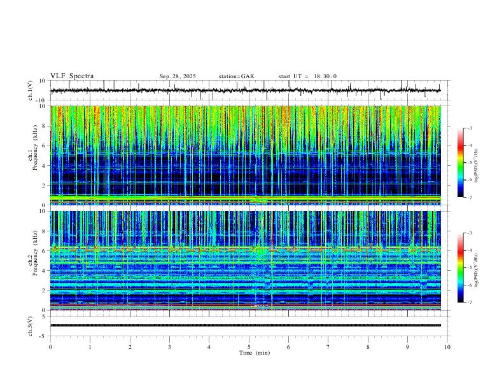Click time axis tick label "9"

407,347
